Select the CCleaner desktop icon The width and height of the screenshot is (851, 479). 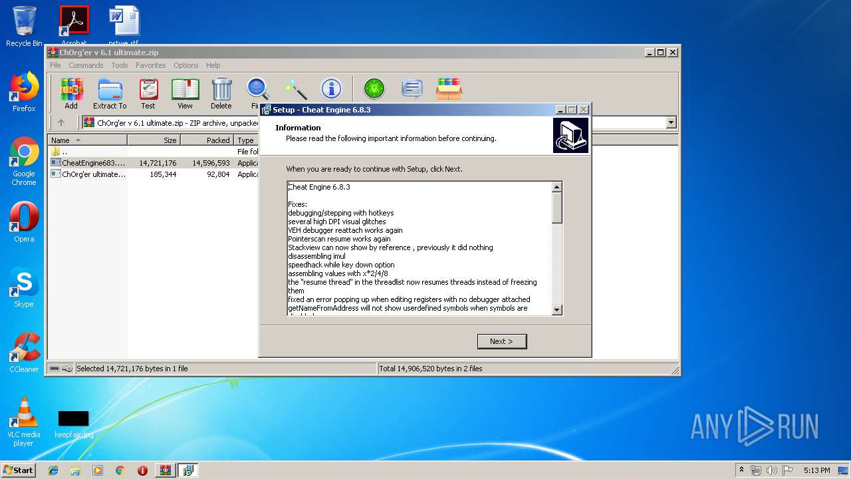(24, 353)
